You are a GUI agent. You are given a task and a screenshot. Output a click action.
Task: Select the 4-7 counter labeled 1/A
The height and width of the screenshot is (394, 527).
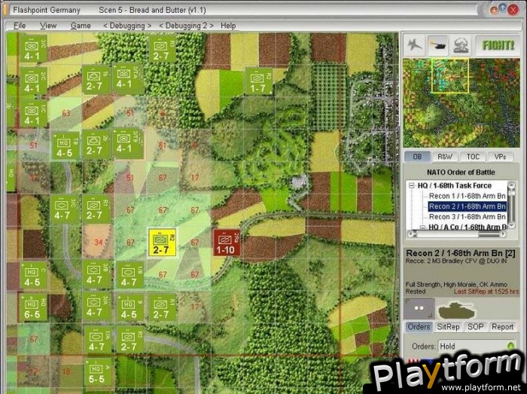click(98, 340)
